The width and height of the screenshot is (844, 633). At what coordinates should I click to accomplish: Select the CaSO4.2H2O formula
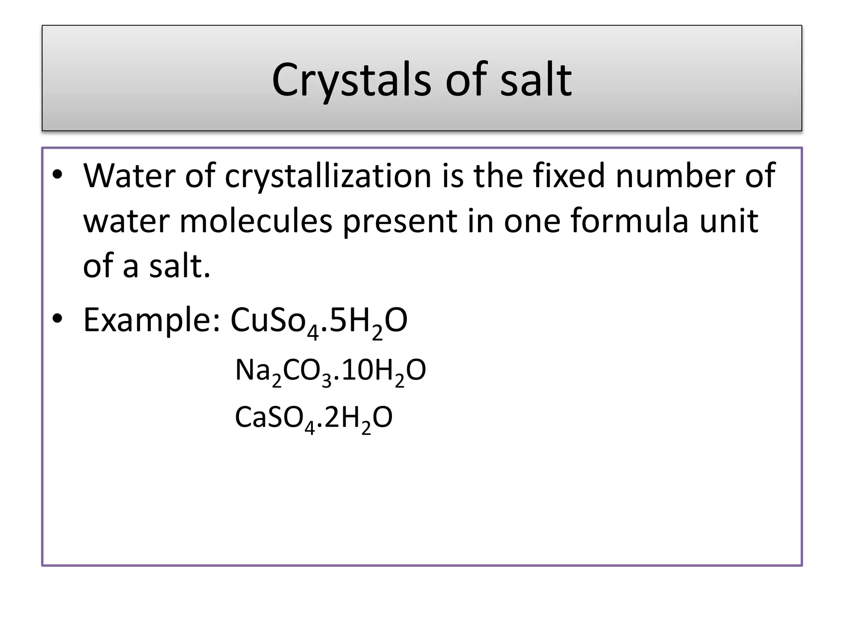tap(314, 418)
